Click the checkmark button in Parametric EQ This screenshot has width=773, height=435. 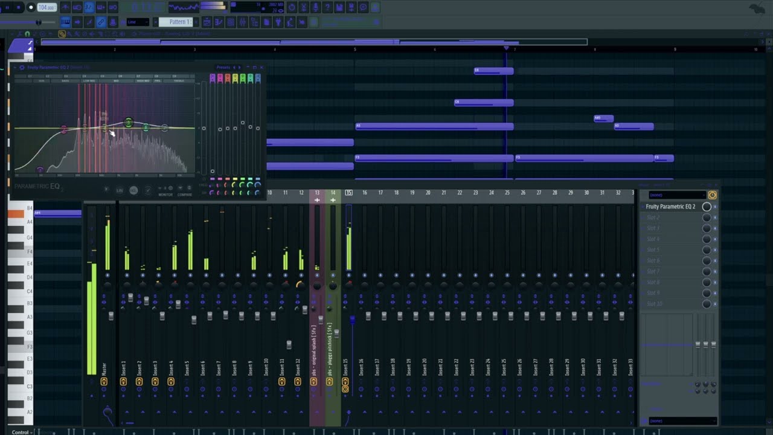(x=148, y=190)
